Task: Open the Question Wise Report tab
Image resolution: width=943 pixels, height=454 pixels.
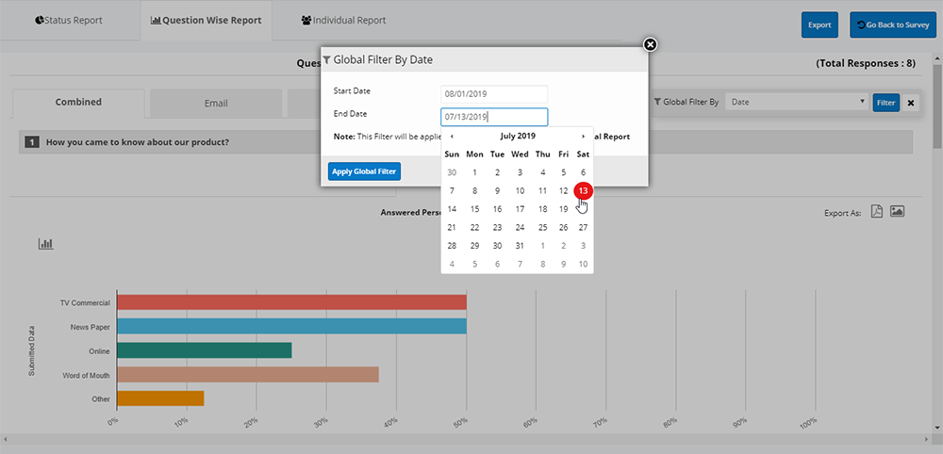Action: click(206, 21)
